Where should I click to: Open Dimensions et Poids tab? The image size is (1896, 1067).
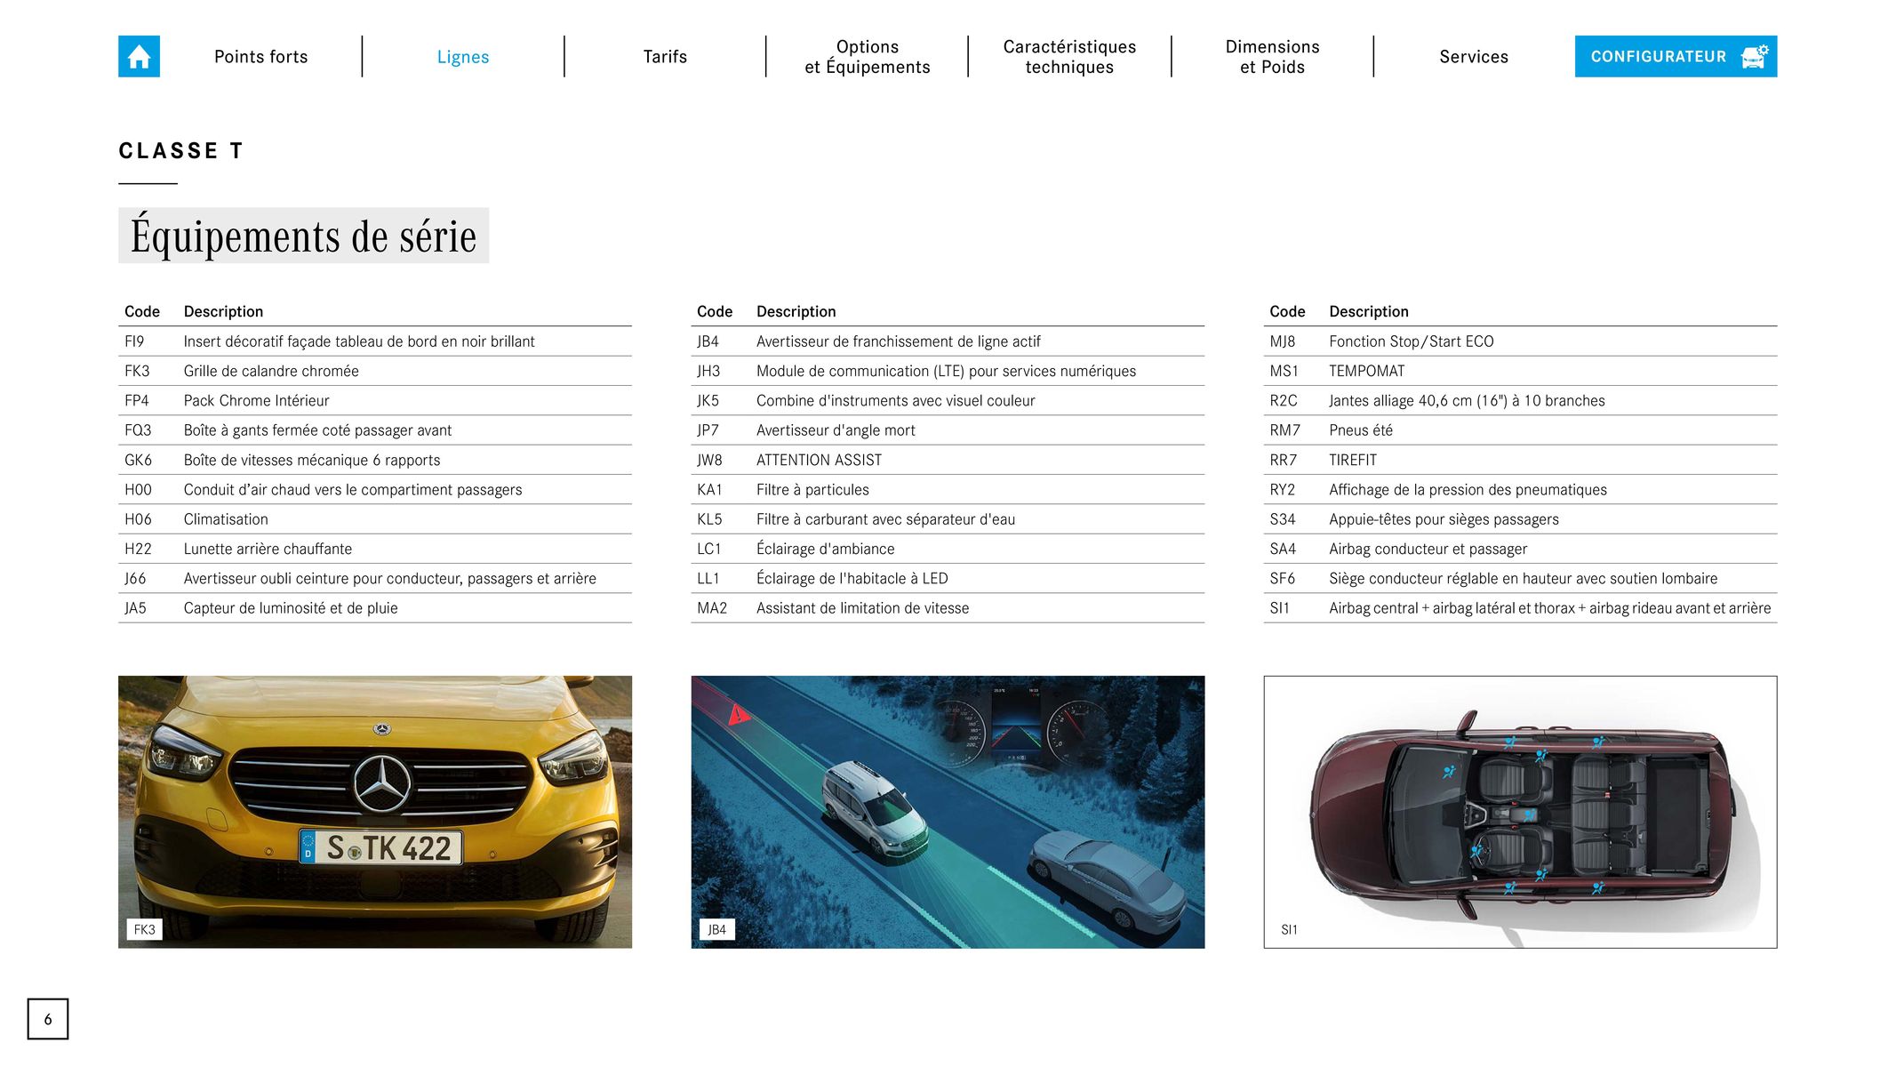click(x=1272, y=57)
